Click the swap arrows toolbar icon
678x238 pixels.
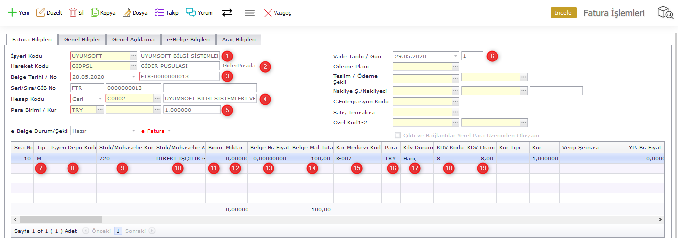click(x=227, y=13)
